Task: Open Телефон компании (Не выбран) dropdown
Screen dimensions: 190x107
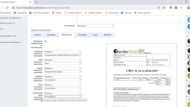Action: click(63, 80)
